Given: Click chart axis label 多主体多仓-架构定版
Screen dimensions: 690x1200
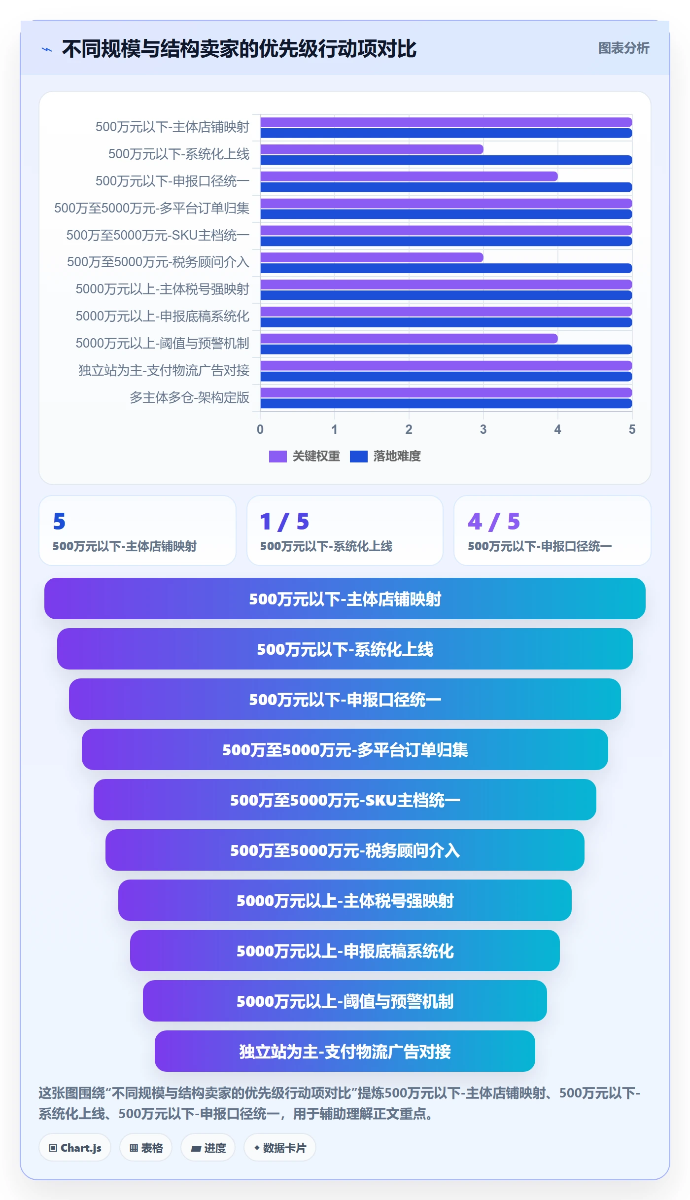Looking at the screenshot, I should click(x=189, y=397).
